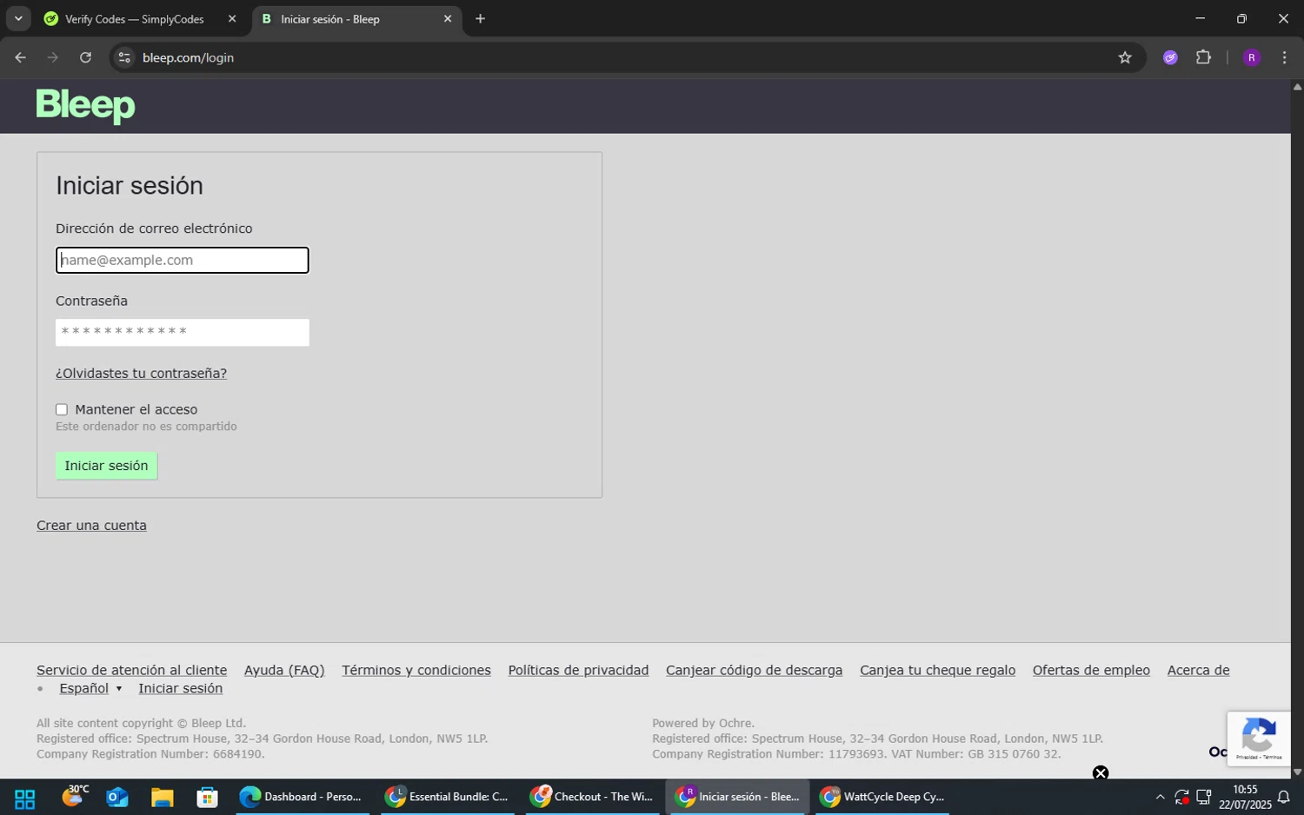Open Outlook from the taskbar
Viewport: 1304px width, 815px height.
tap(117, 798)
